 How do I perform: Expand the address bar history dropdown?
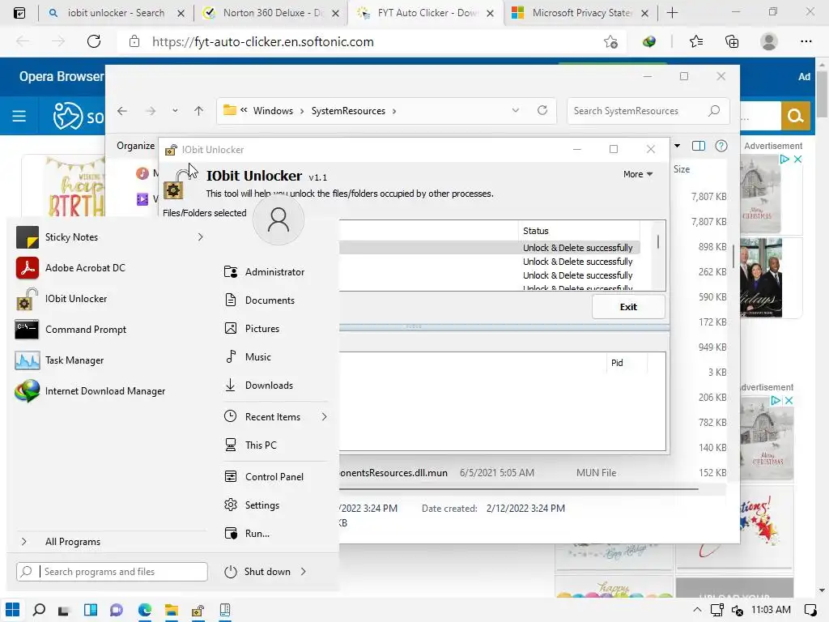click(x=516, y=110)
